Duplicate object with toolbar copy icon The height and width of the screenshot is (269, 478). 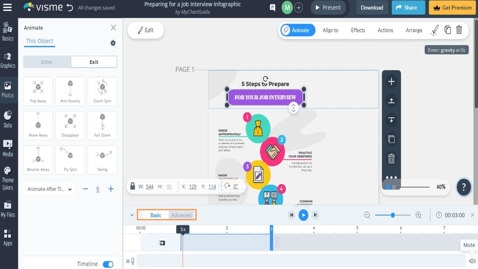coord(447,30)
